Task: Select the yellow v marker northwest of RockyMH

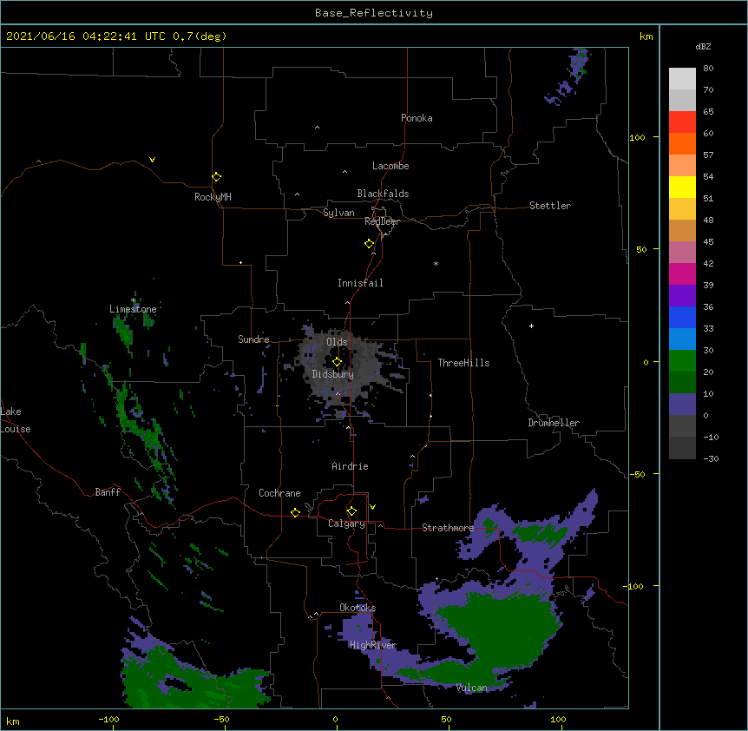Action: click(x=152, y=160)
